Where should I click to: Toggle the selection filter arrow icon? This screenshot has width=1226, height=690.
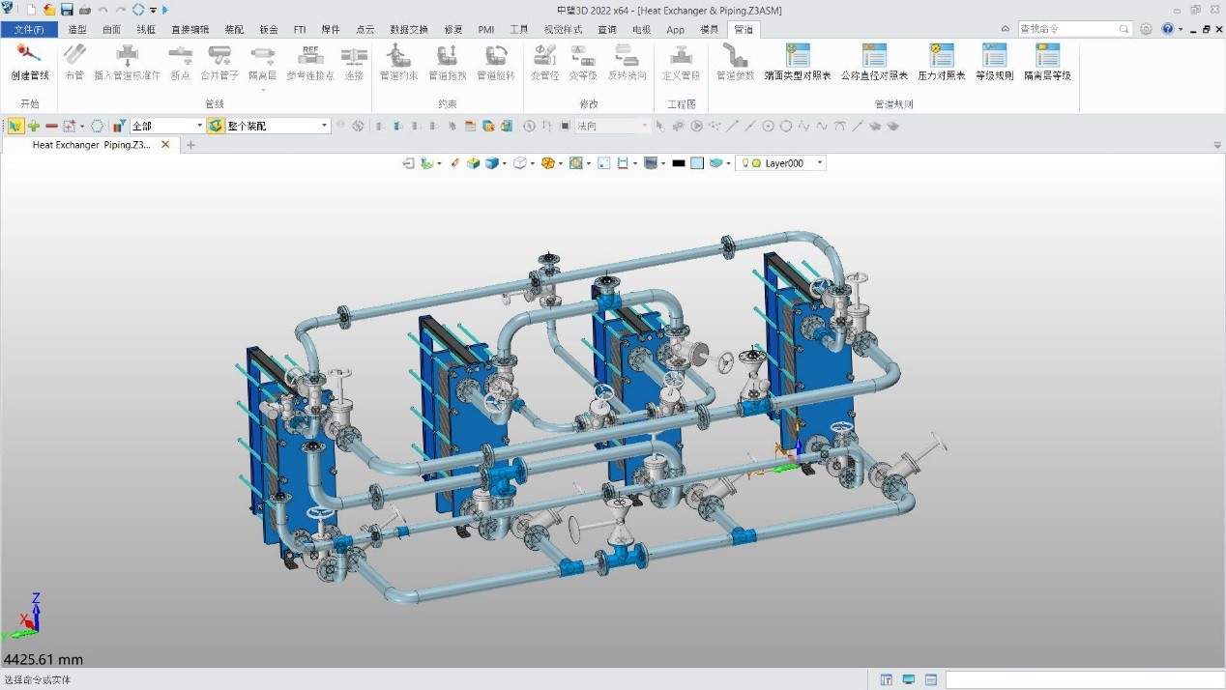coord(15,125)
